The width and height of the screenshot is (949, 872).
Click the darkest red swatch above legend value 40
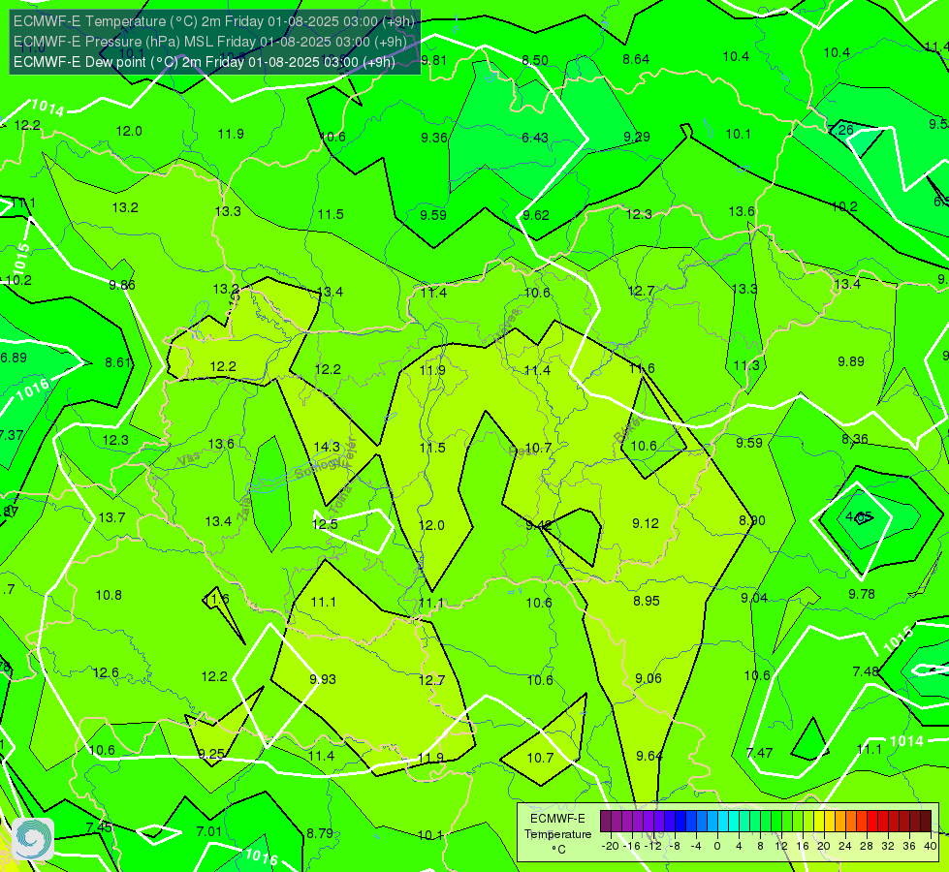(926, 822)
